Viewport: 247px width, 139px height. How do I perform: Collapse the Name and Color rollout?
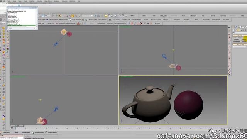[x=240, y=44]
